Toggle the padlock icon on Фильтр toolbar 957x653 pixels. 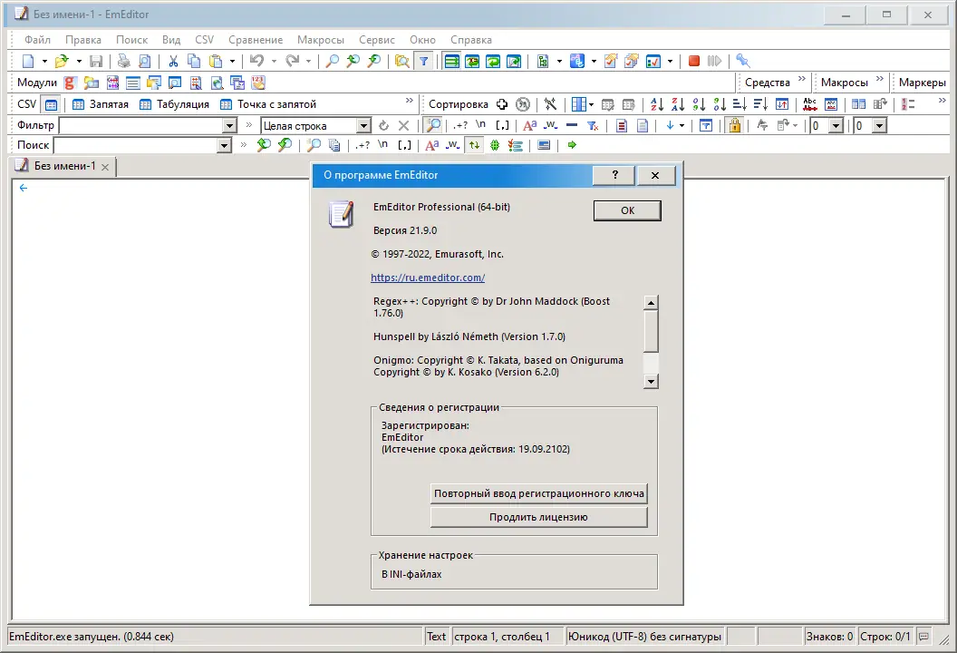point(734,126)
